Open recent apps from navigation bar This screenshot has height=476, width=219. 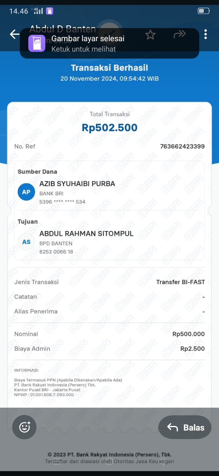coord(57,461)
